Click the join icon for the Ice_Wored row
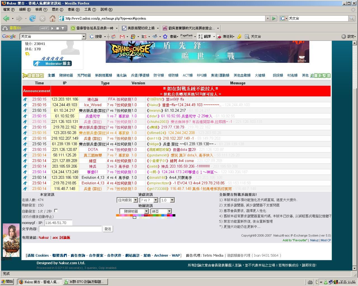Screen dimensions: 358x286 [25, 105]
